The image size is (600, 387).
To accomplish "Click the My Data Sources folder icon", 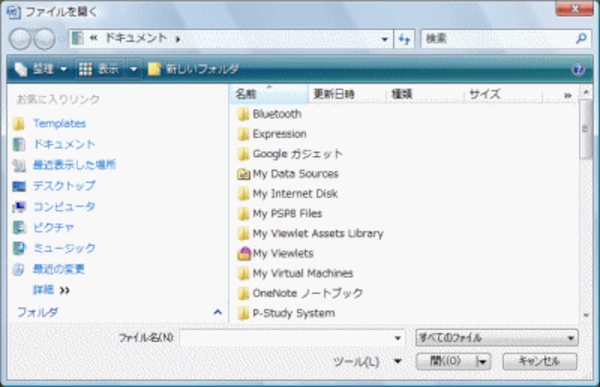I will (243, 174).
